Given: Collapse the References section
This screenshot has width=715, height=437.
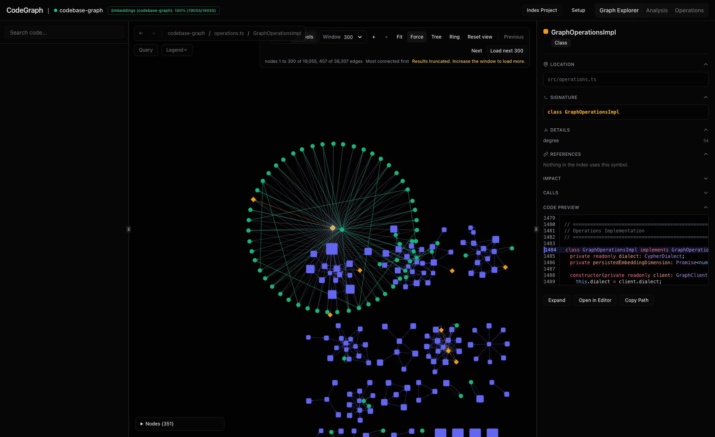Looking at the screenshot, I should [705, 154].
